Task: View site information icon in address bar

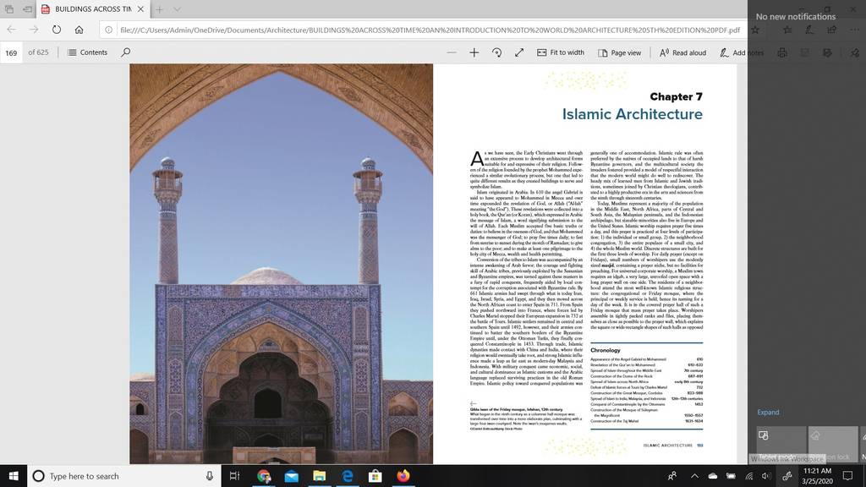Action: coord(109,30)
